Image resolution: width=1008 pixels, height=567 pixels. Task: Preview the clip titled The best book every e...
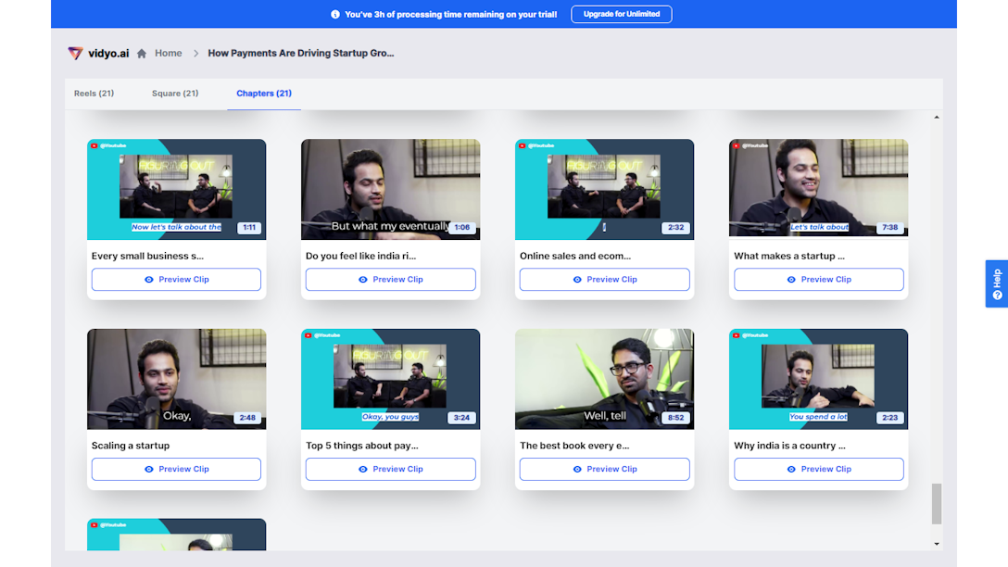pyautogui.click(x=604, y=469)
